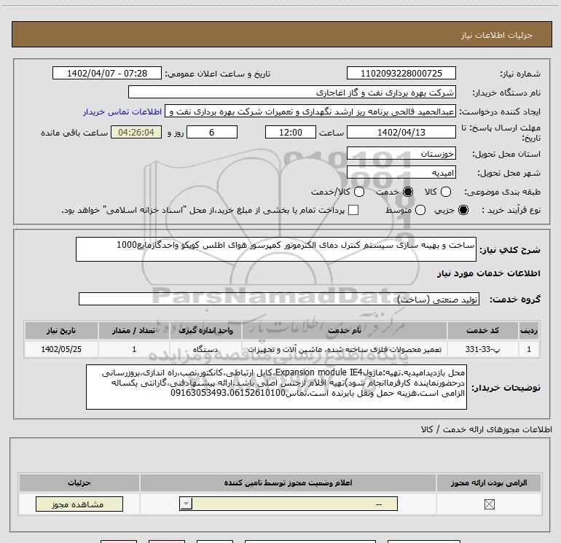Click the announcement date field 1402/04/07 - 07:28
561x543 pixels.
click(107, 73)
